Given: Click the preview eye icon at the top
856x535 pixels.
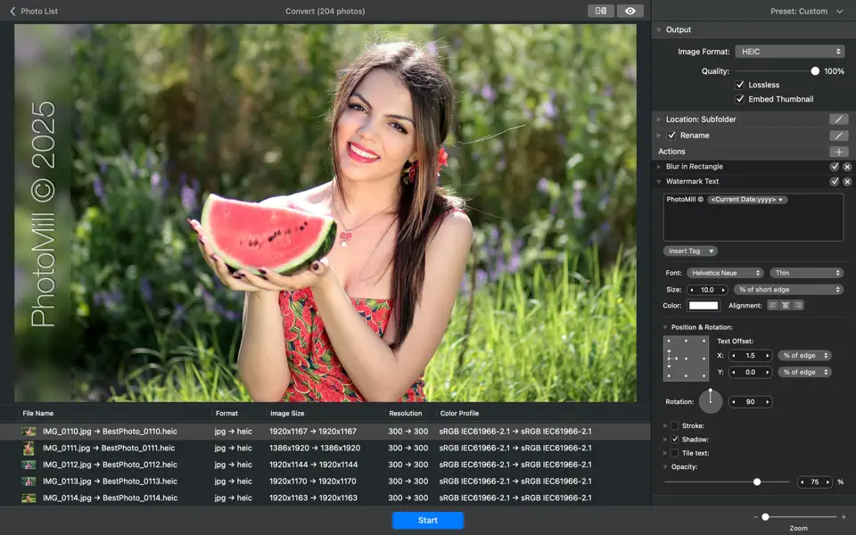Looking at the screenshot, I should 630,11.
